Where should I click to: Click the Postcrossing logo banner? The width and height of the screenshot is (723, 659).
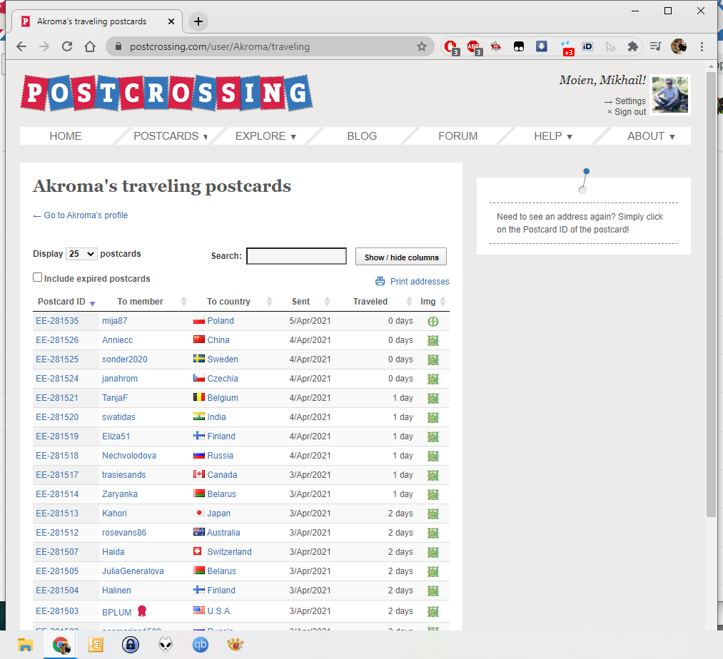(x=166, y=93)
